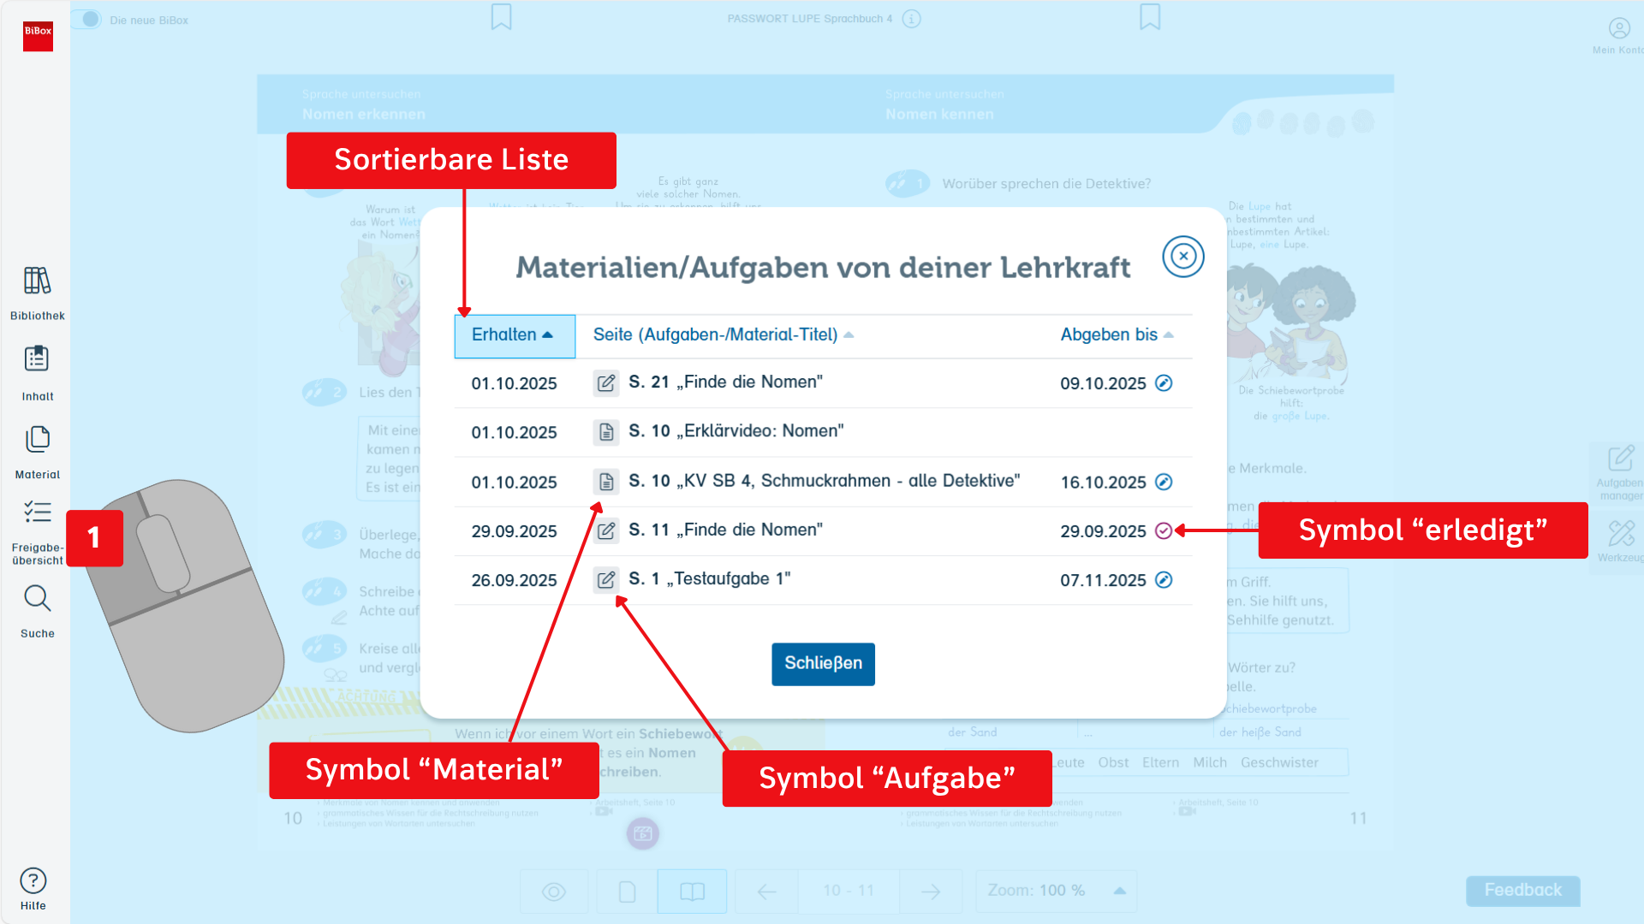Screen dimensions: 1644x924
Task: Click the Suche magnifier icon
Action: pyautogui.click(x=37, y=599)
